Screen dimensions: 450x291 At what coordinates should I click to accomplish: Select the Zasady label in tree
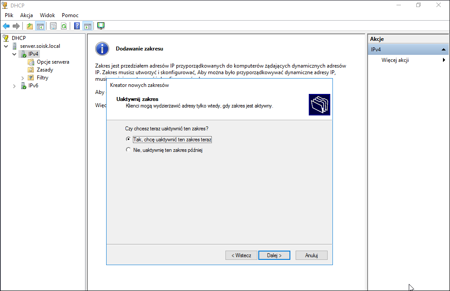[x=45, y=70]
